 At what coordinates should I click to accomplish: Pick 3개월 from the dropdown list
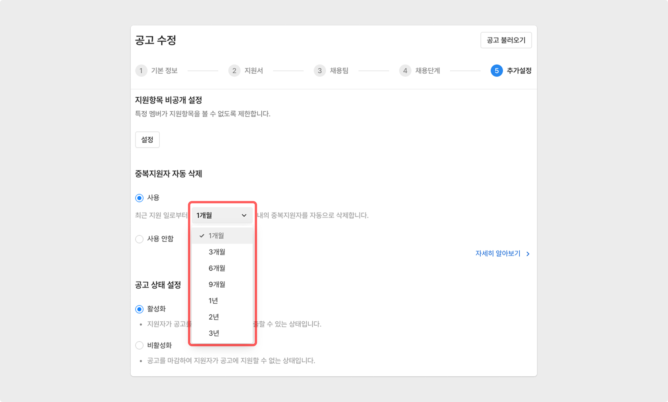217,252
